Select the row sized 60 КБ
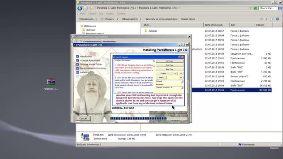 click(x=231, y=63)
